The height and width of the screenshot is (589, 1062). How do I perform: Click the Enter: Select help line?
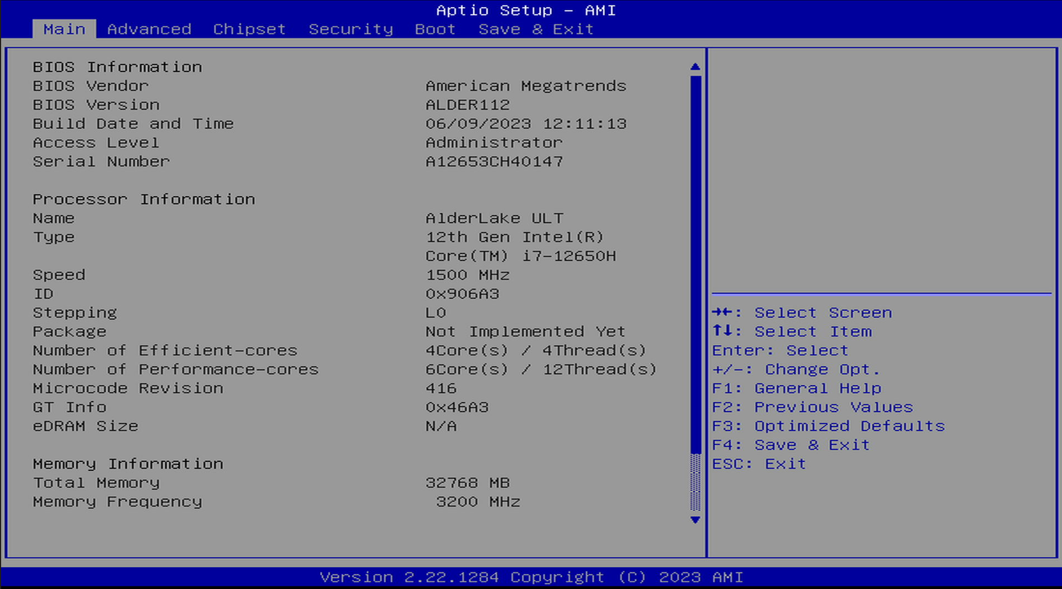point(780,350)
